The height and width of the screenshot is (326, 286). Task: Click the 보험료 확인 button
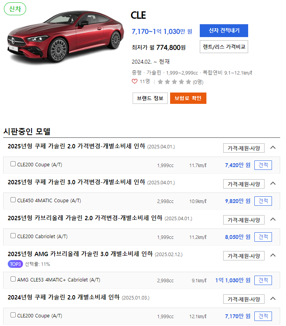pos(188,98)
